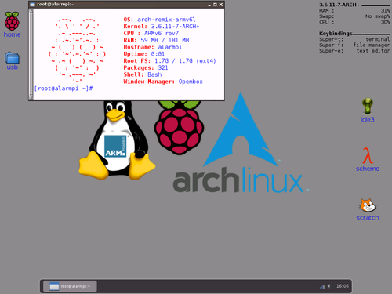
Task: Open the usb folder desktop icon
Action: pos(12,60)
